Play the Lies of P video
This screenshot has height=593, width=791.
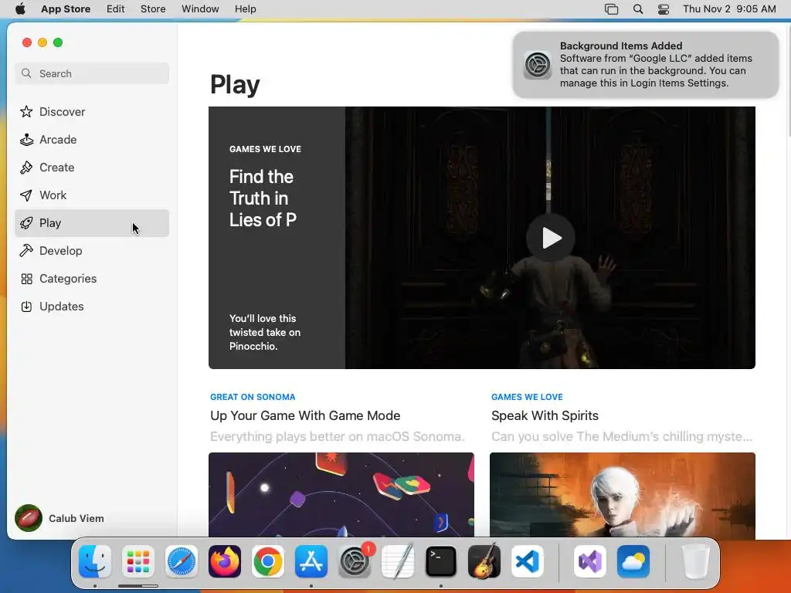(550, 238)
